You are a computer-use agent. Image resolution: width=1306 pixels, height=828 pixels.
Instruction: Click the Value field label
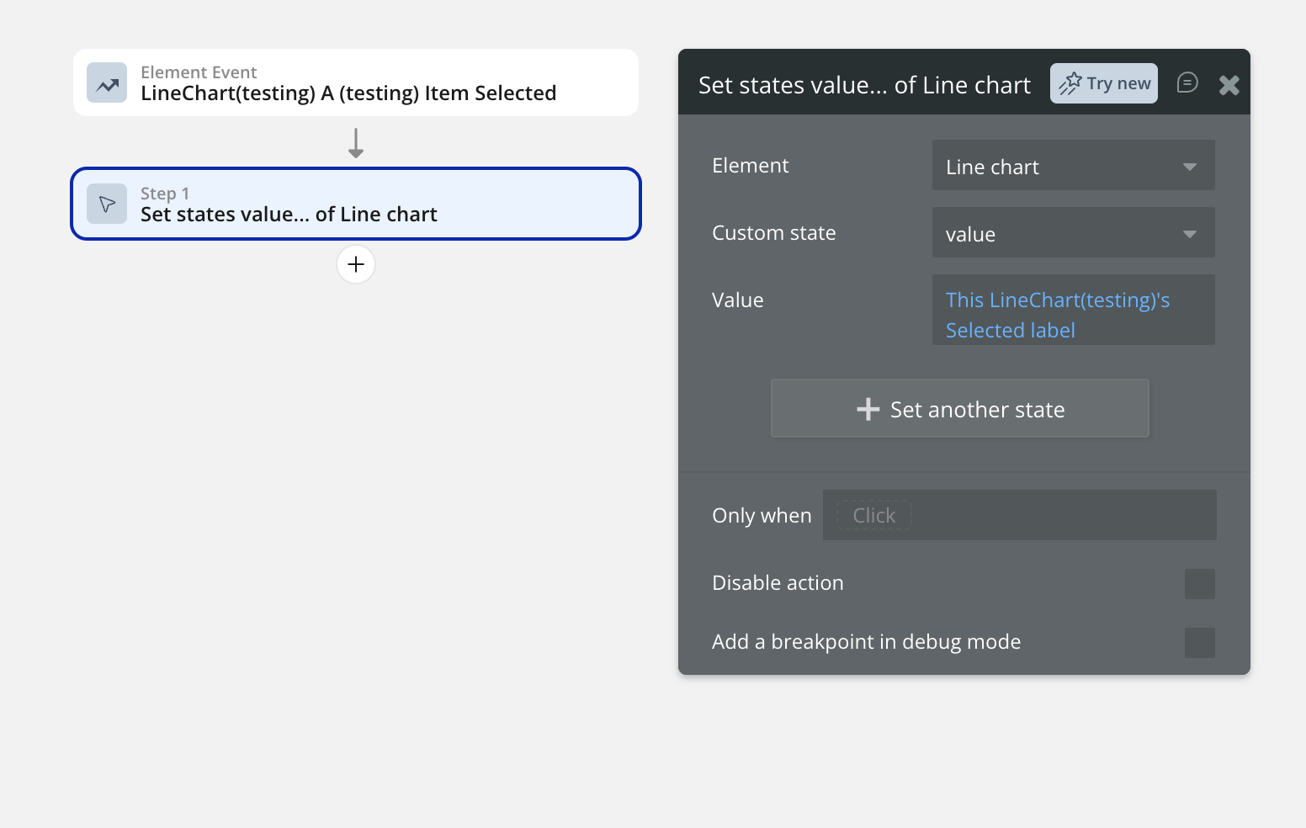click(x=738, y=300)
